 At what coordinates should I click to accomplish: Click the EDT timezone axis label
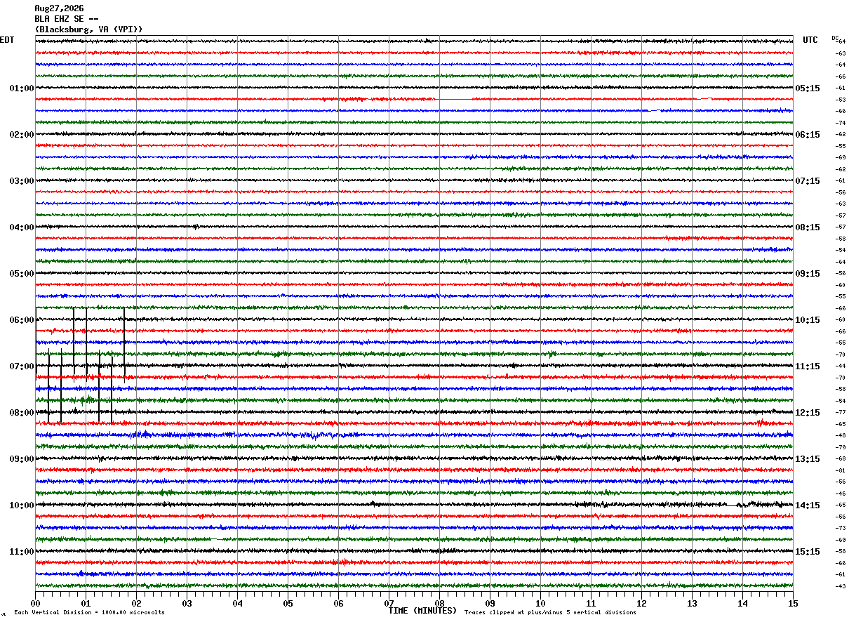coord(7,40)
